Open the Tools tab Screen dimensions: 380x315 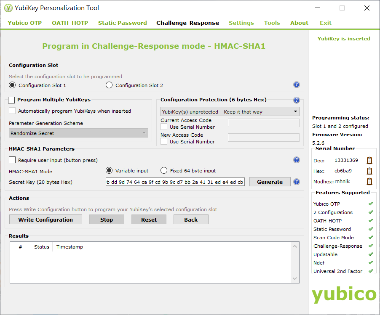coord(272,23)
